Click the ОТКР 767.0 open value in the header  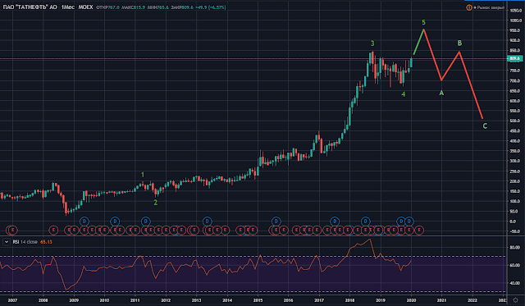107,7
